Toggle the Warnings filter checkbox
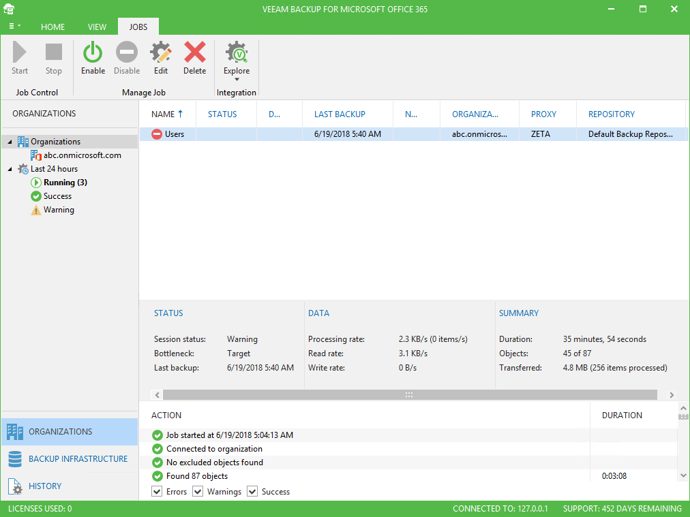The width and height of the screenshot is (690, 517). 198,492
